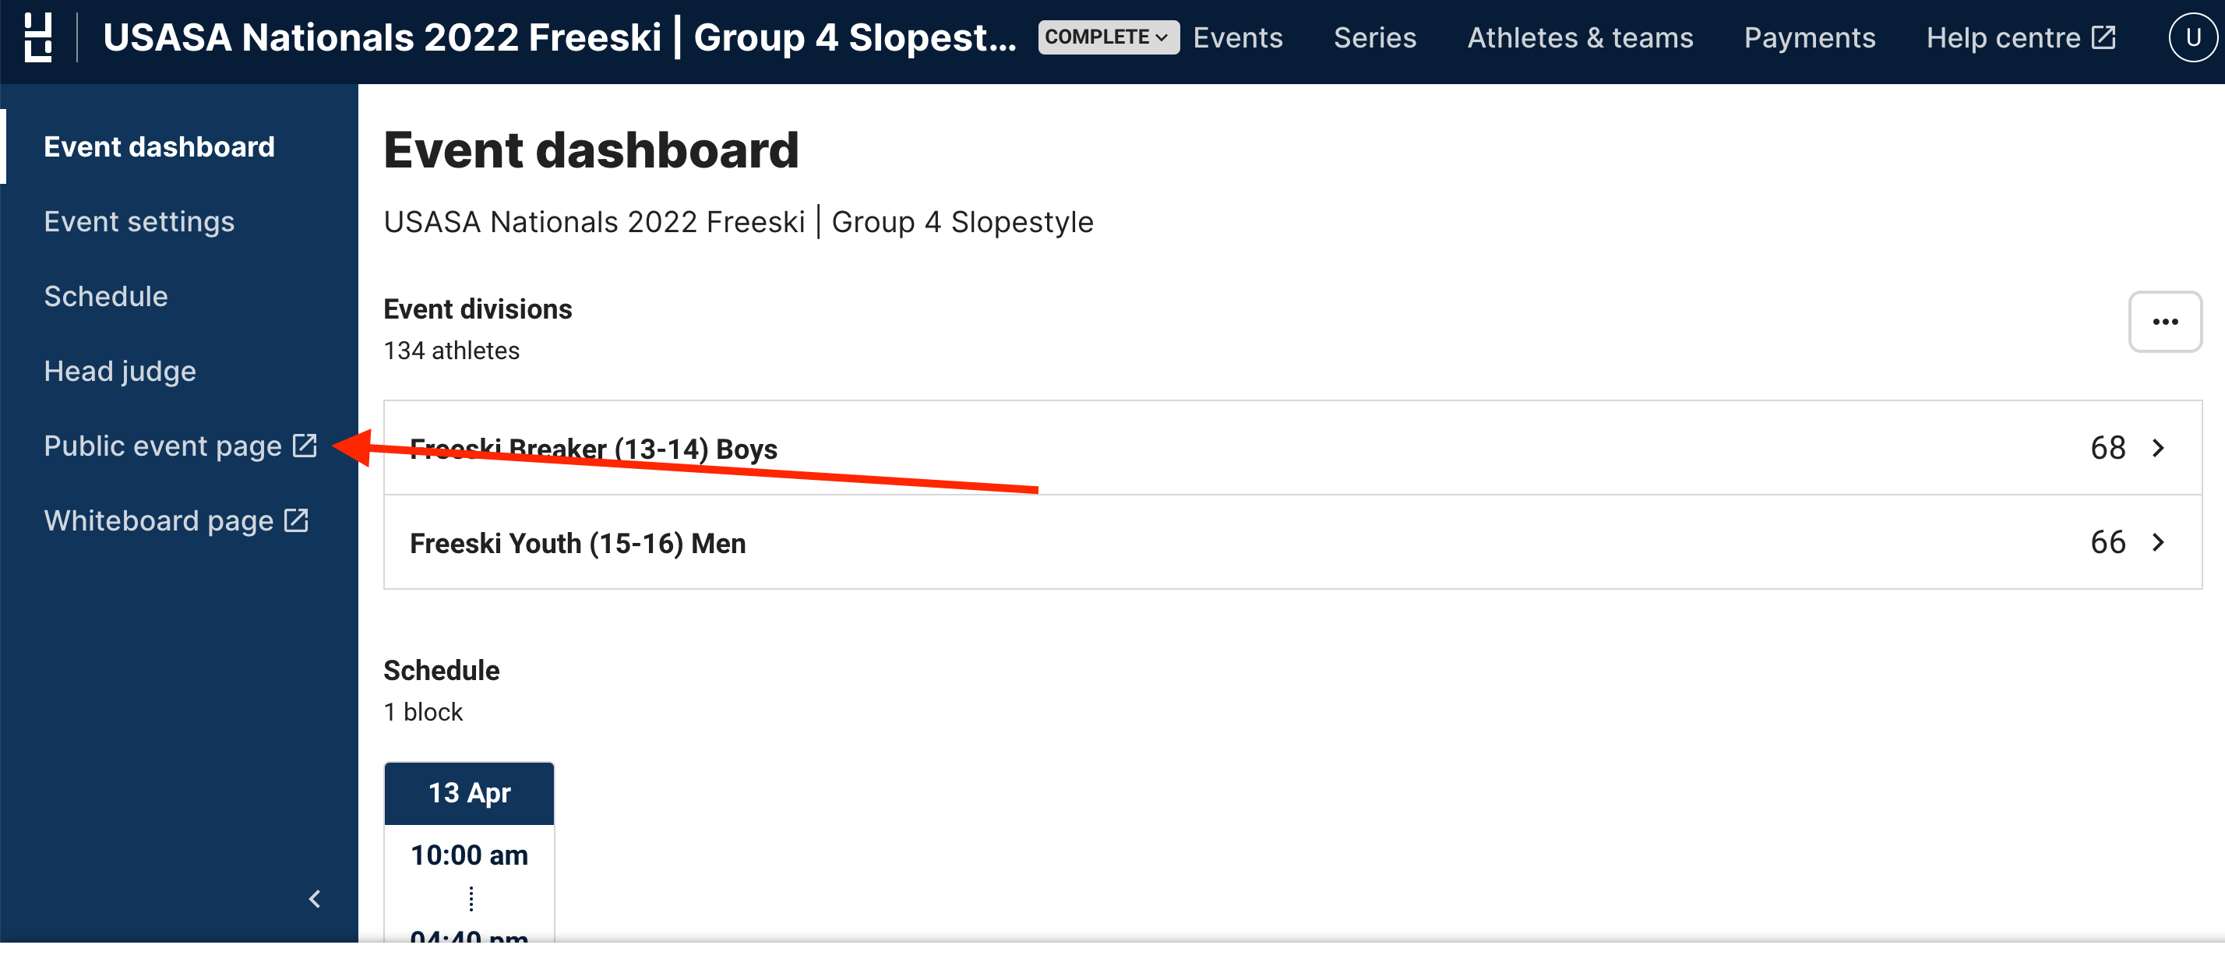Go to Athletes & teams
Image resolution: width=2225 pixels, height=980 pixels.
[1579, 38]
